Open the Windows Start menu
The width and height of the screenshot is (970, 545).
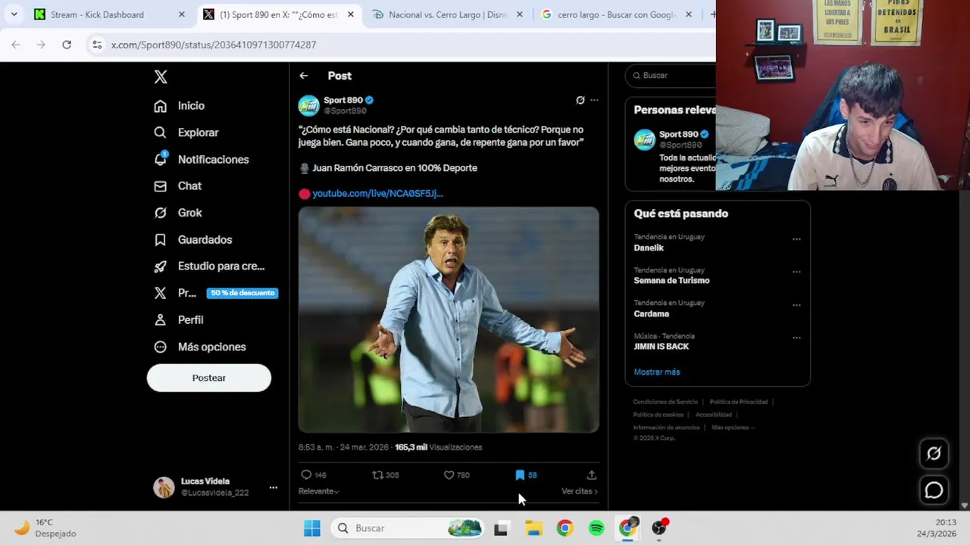pos(312,528)
